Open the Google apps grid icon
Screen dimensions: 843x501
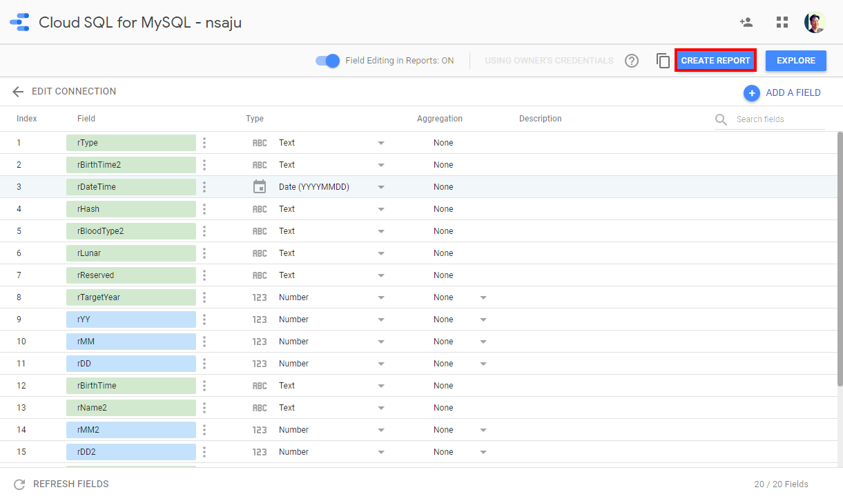782,22
